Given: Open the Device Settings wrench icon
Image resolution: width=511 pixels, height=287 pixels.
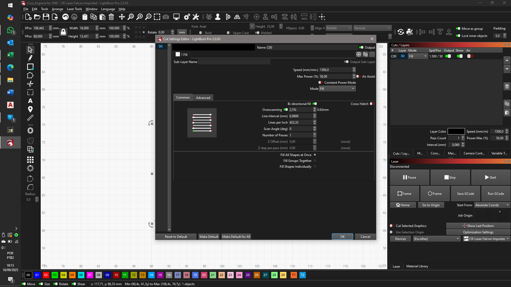Looking at the screenshot, I should [196, 17].
